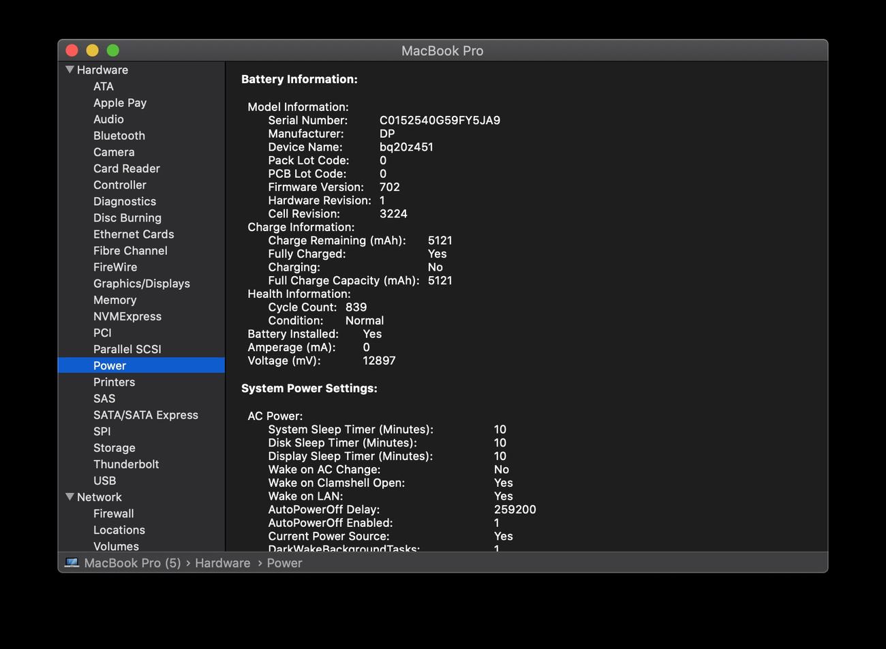The height and width of the screenshot is (649, 886).
Task: Select ATA in the sidebar
Action: [x=104, y=87]
